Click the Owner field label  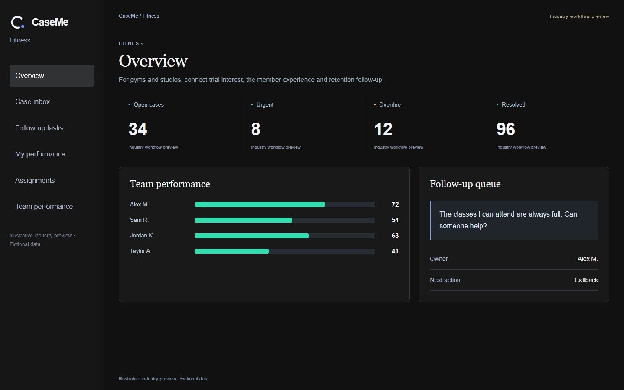click(439, 259)
